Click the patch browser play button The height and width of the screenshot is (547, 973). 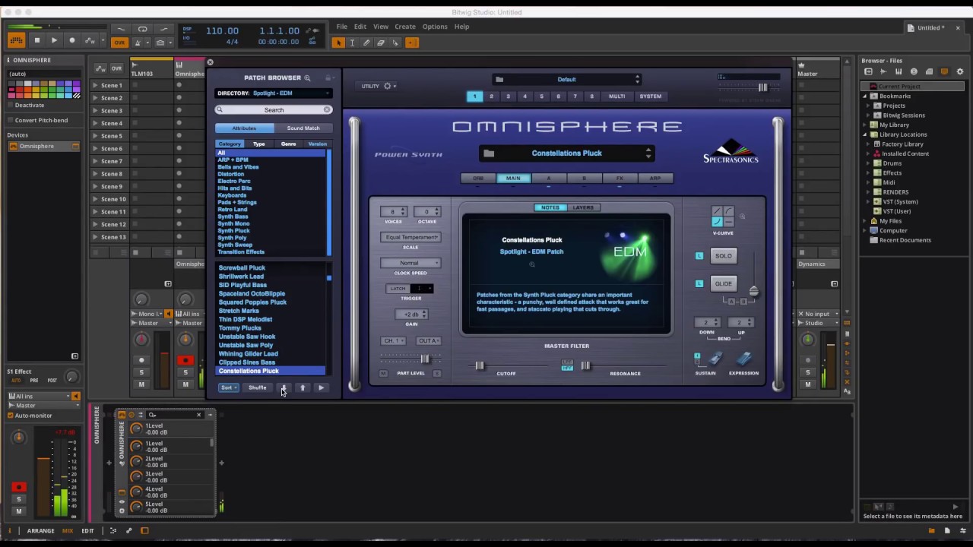[321, 388]
